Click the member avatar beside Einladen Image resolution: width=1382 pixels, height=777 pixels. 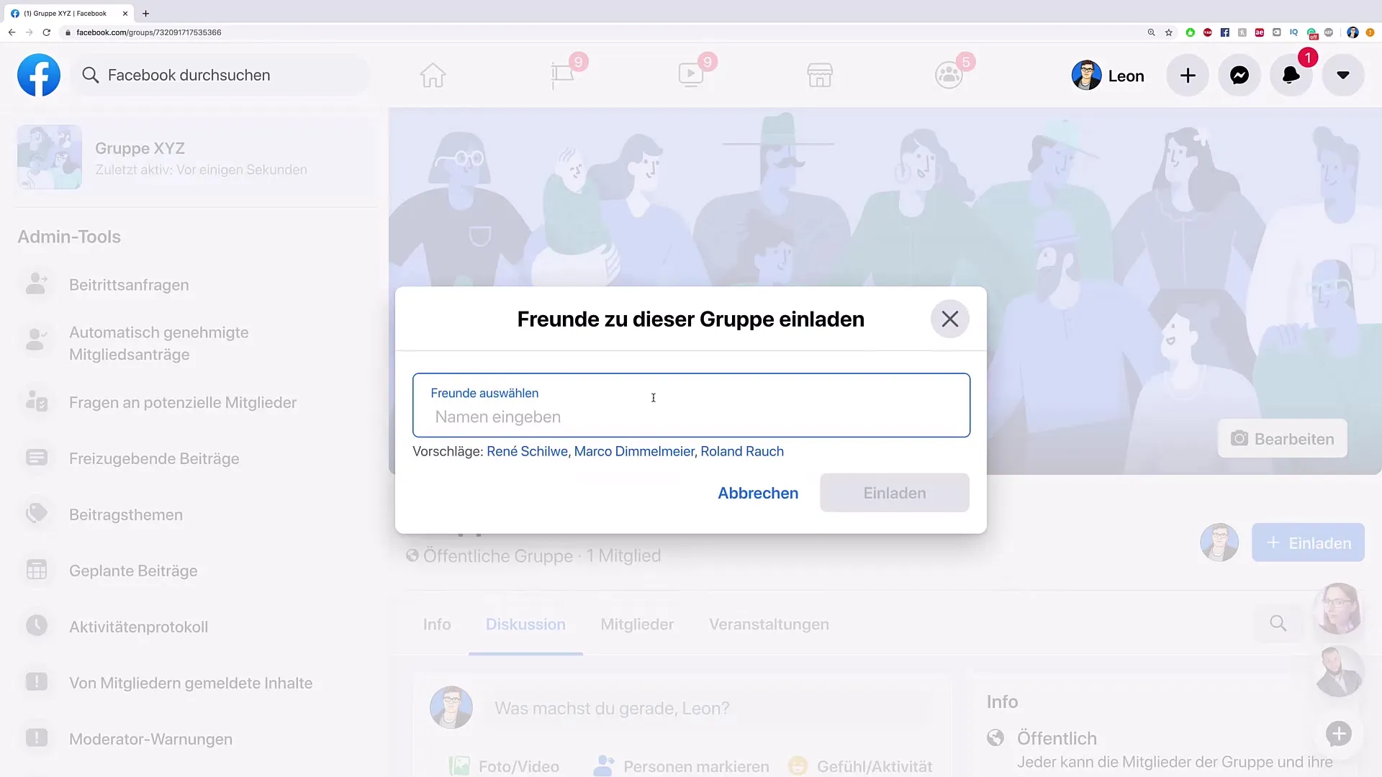tap(1219, 542)
